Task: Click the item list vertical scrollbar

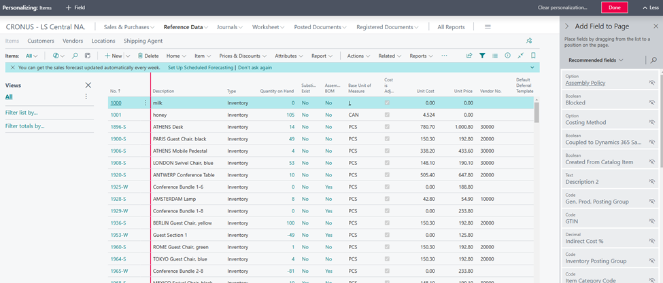Action: pos(536,112)
